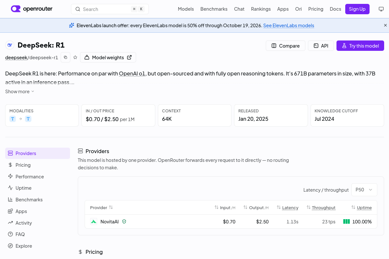Viewport: 389px width, 259px height.
Task: Sort table by Throughput
Action: pyautogui.click(x=321, y=208)
